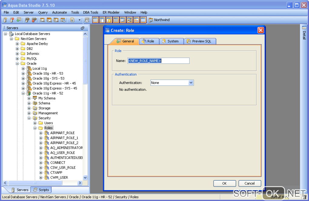The height and width of the screenshot is (201, 309).
Task: Open the ER Modeler menu
Action: click(111, 12)
